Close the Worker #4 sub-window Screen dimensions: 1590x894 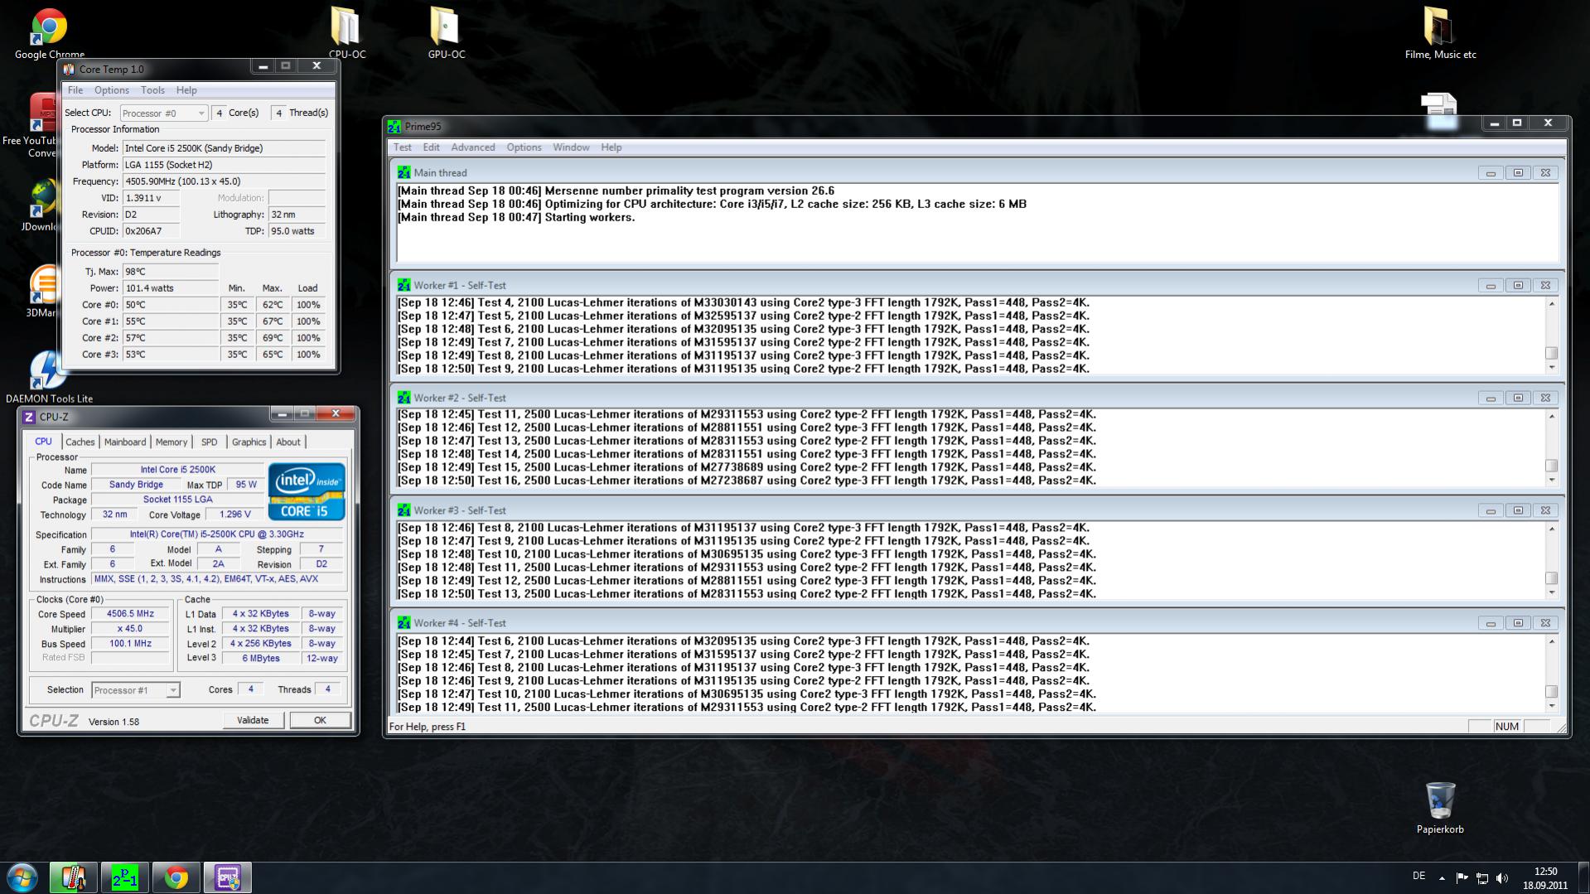click(x=1545, y=623)
